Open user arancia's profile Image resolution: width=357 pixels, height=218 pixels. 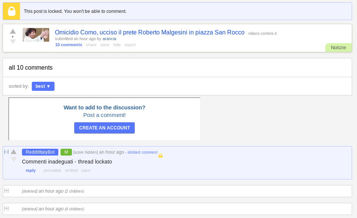(109, 39)
